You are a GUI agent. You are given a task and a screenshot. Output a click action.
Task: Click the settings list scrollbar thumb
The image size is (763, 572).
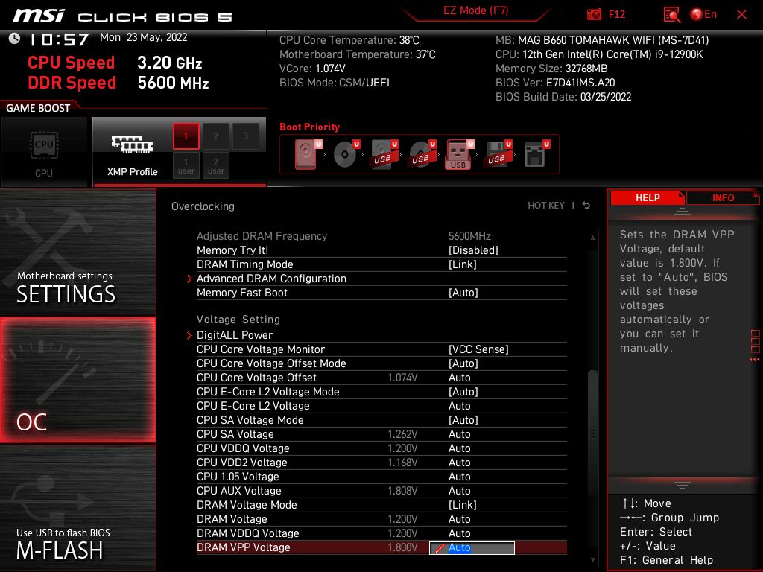pyautogui.click(x=592, y=433)
